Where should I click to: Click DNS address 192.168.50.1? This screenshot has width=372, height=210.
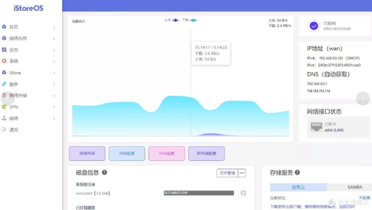tap(317, 84)
